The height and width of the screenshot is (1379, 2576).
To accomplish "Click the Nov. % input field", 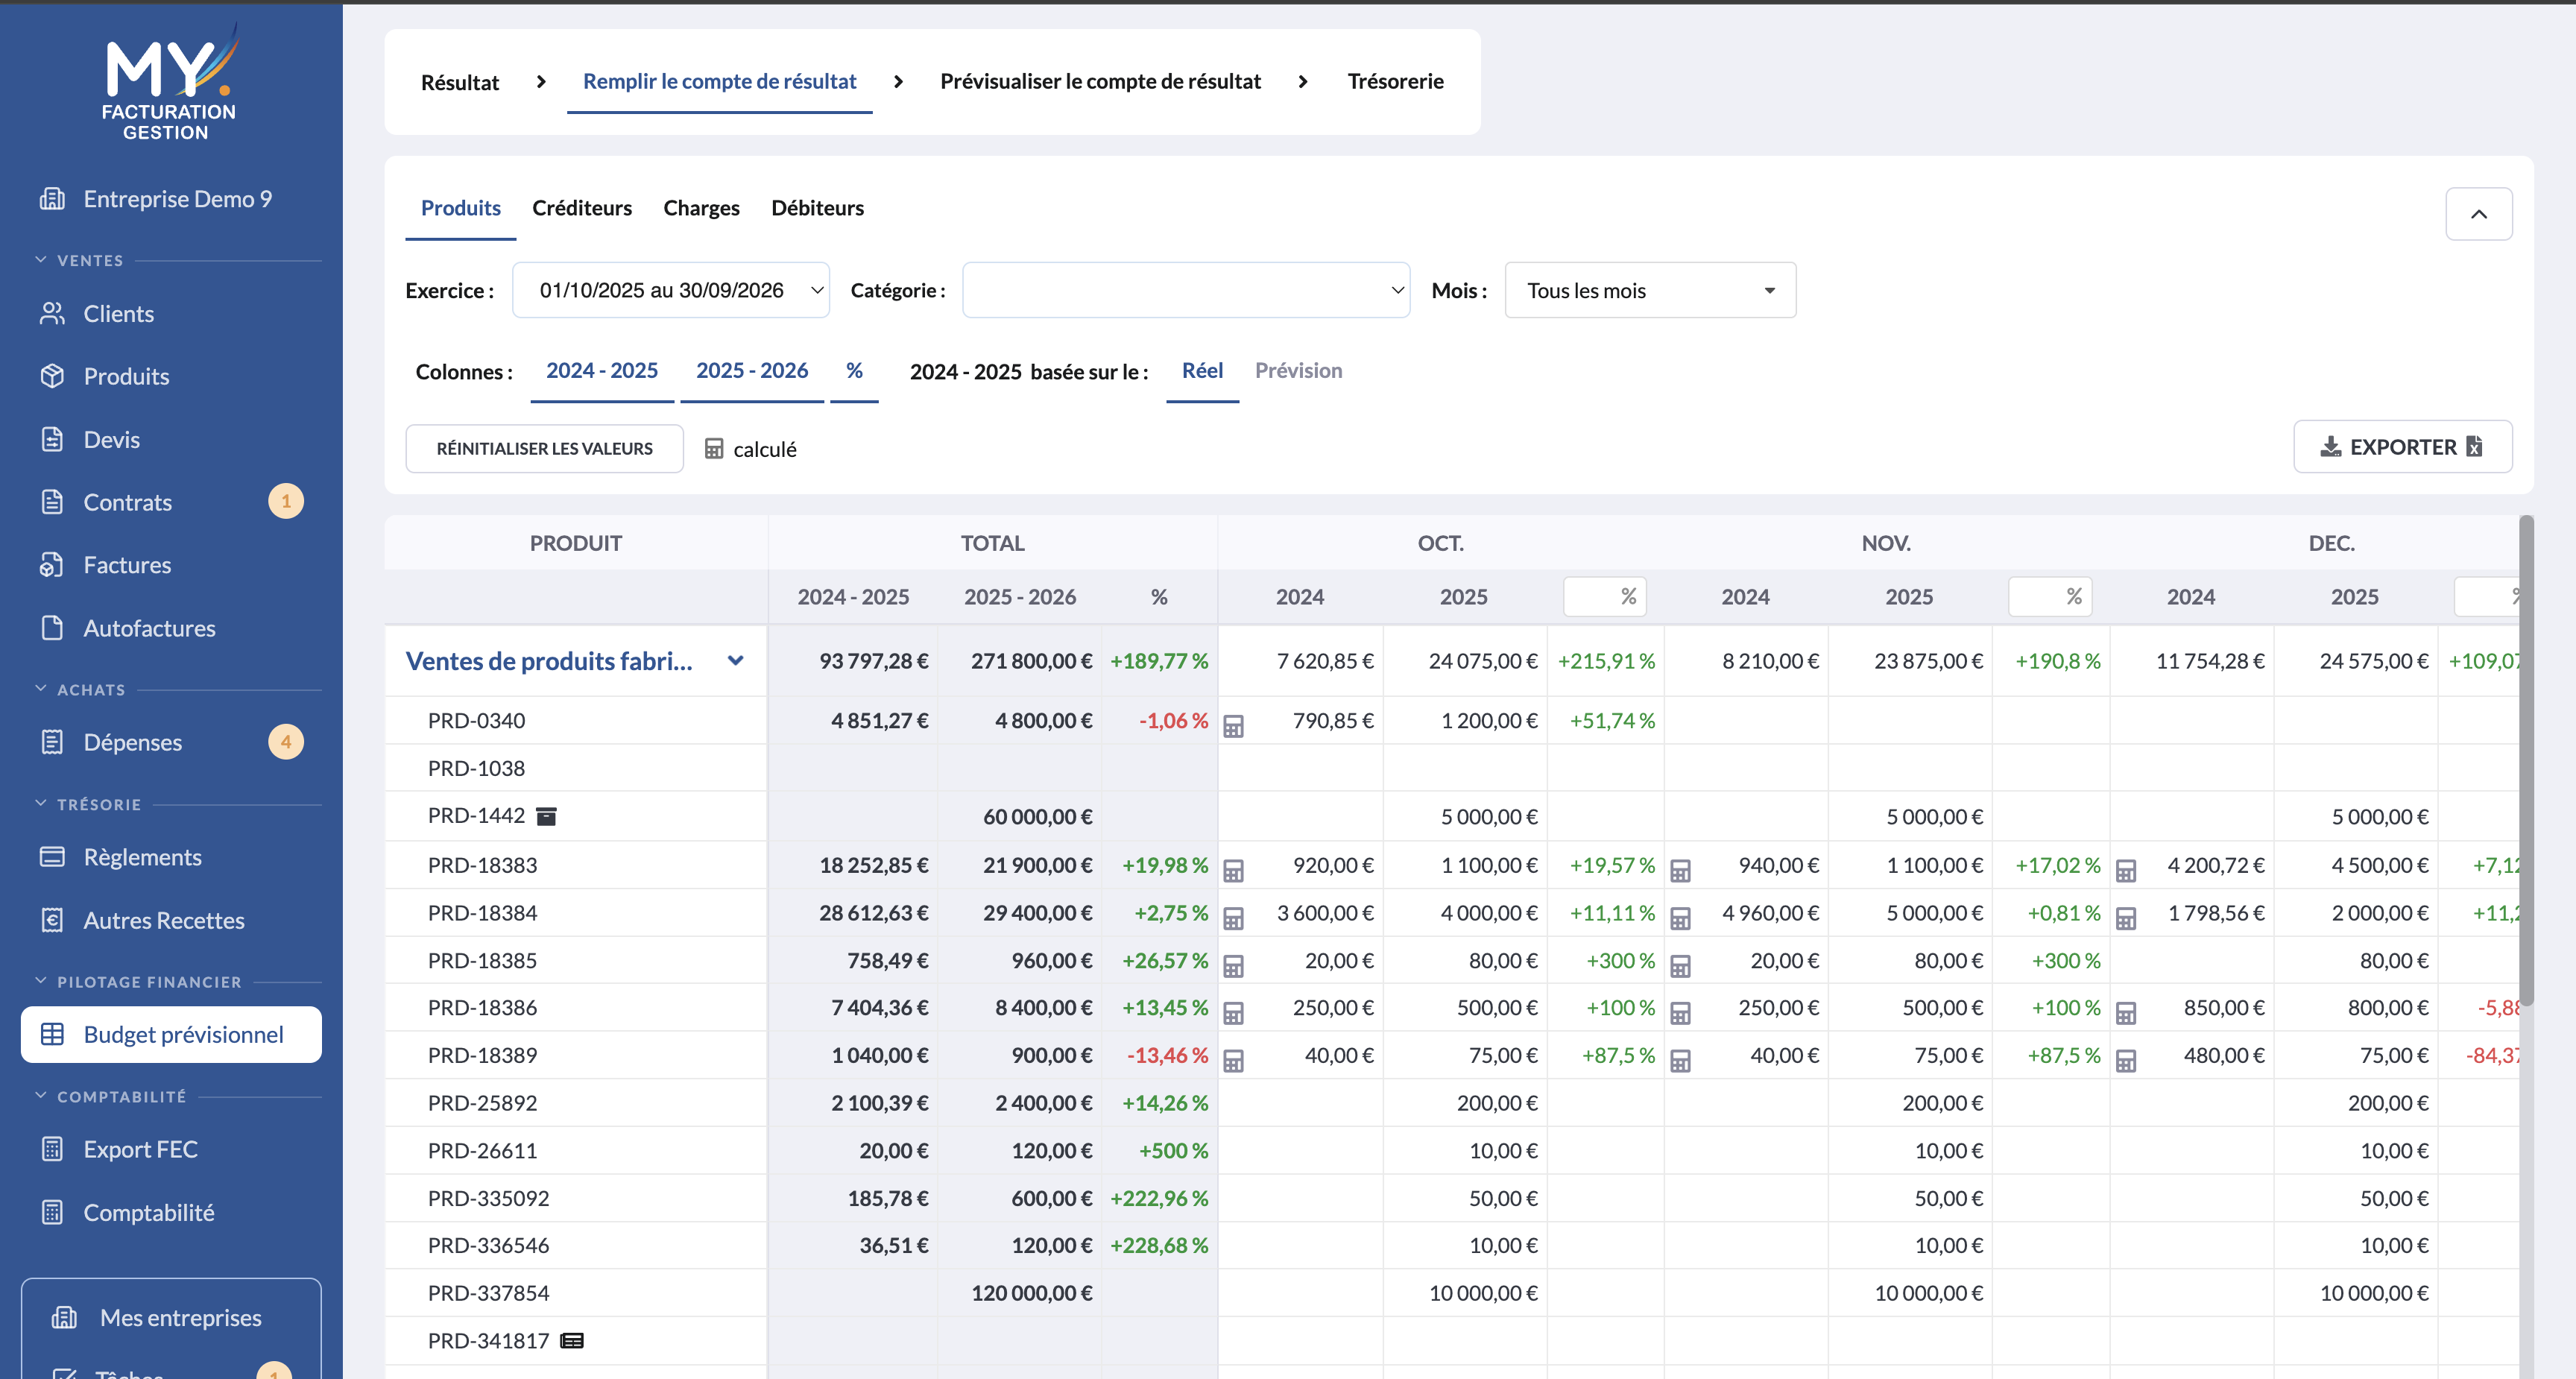I will click(2050, 597).
